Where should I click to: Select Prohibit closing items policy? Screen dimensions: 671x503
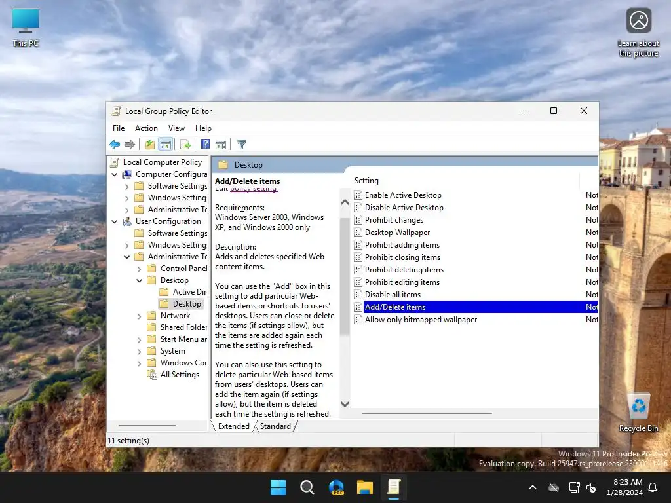403,257
